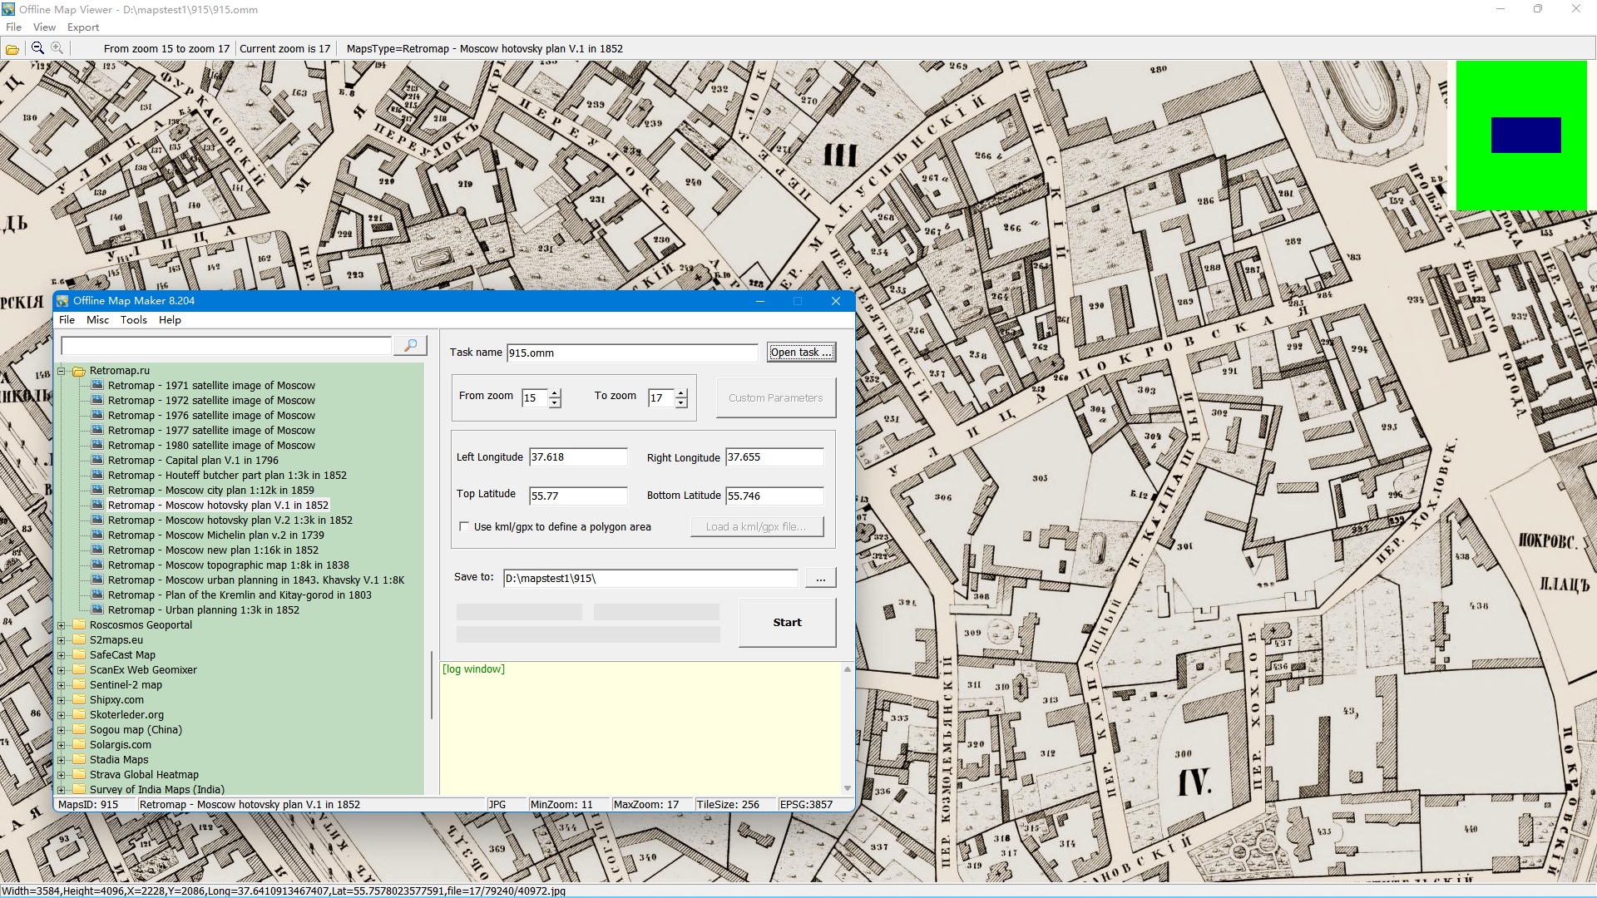Click the Top Latitude field
Screen dimensions: 1597x898
click(578, 496)
